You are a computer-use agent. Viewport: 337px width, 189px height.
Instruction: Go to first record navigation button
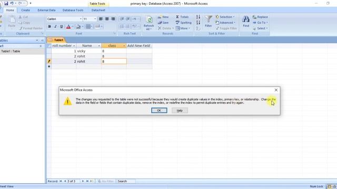pos(61,181)
